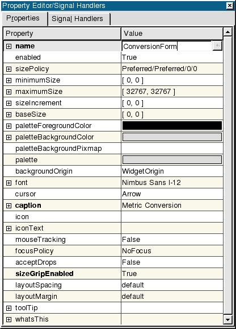
Task: Open the paletteBackgroundColor gray swatch
Action: pyautogui.click(x=172, y=137)
